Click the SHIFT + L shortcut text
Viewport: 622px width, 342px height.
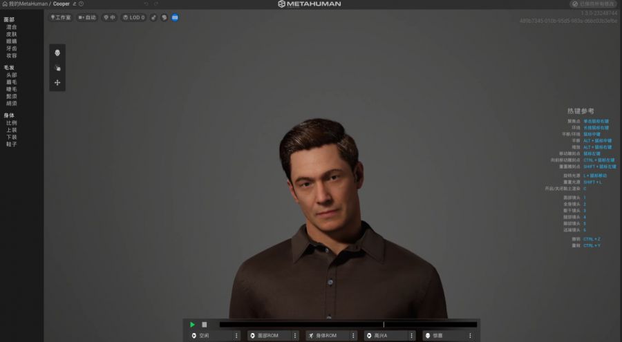[592, 182]
